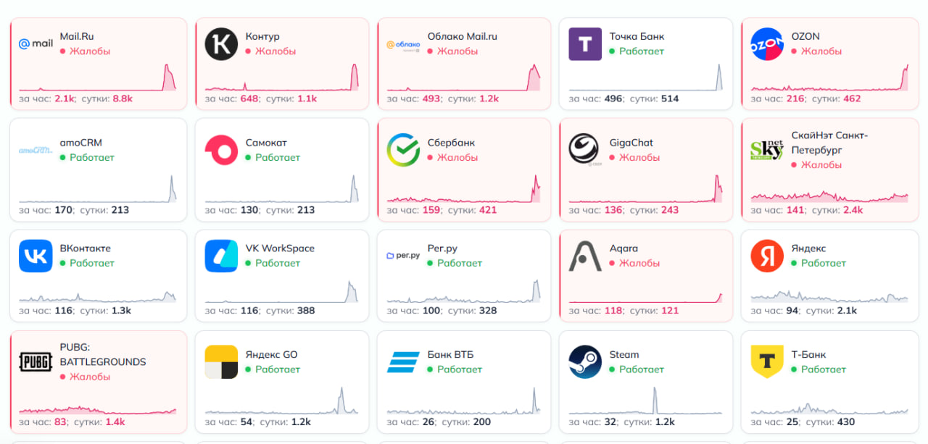Open the Контур black K logo
This screenshot has height=444, width=928.
221,43
